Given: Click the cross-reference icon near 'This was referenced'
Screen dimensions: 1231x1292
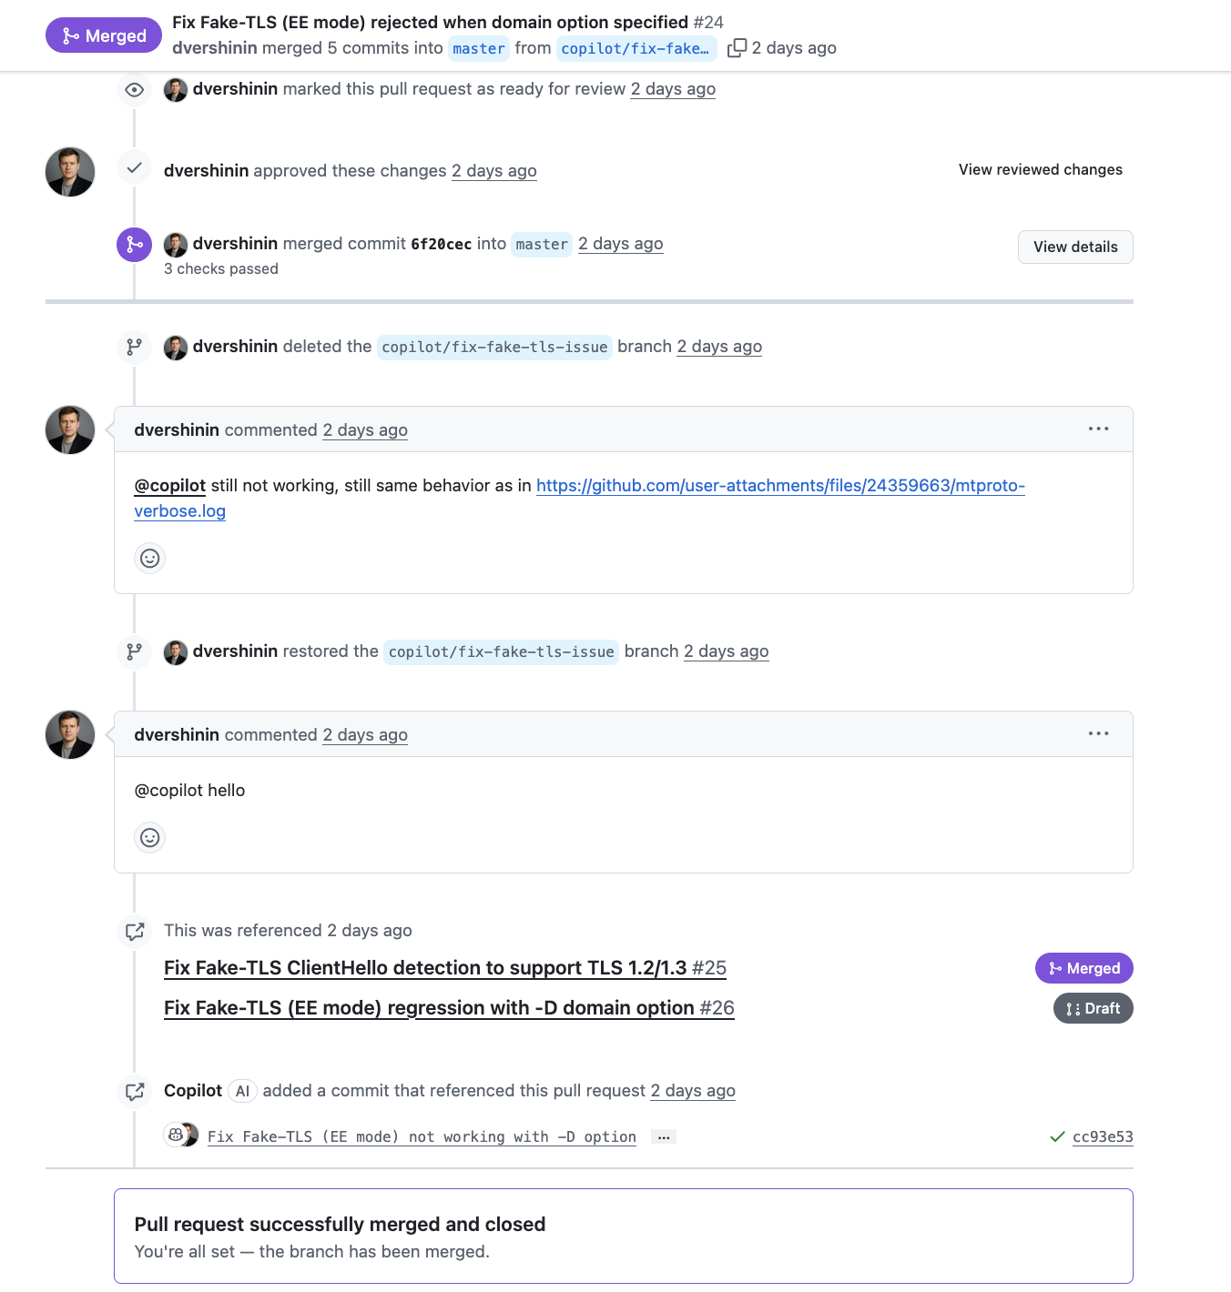Looking at the screenshot, I should (x=134, y=931).
